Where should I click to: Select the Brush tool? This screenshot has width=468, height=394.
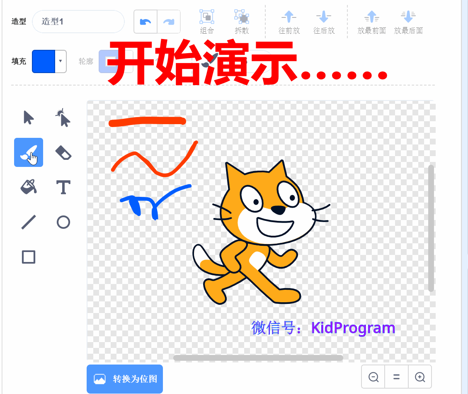point(29,152)
